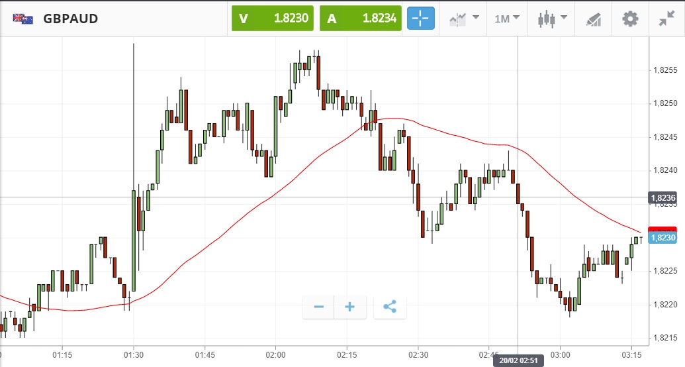Click the GBPAUD flag icon
Viewport: 685px width, 367px height.
(x=23, y=19)
